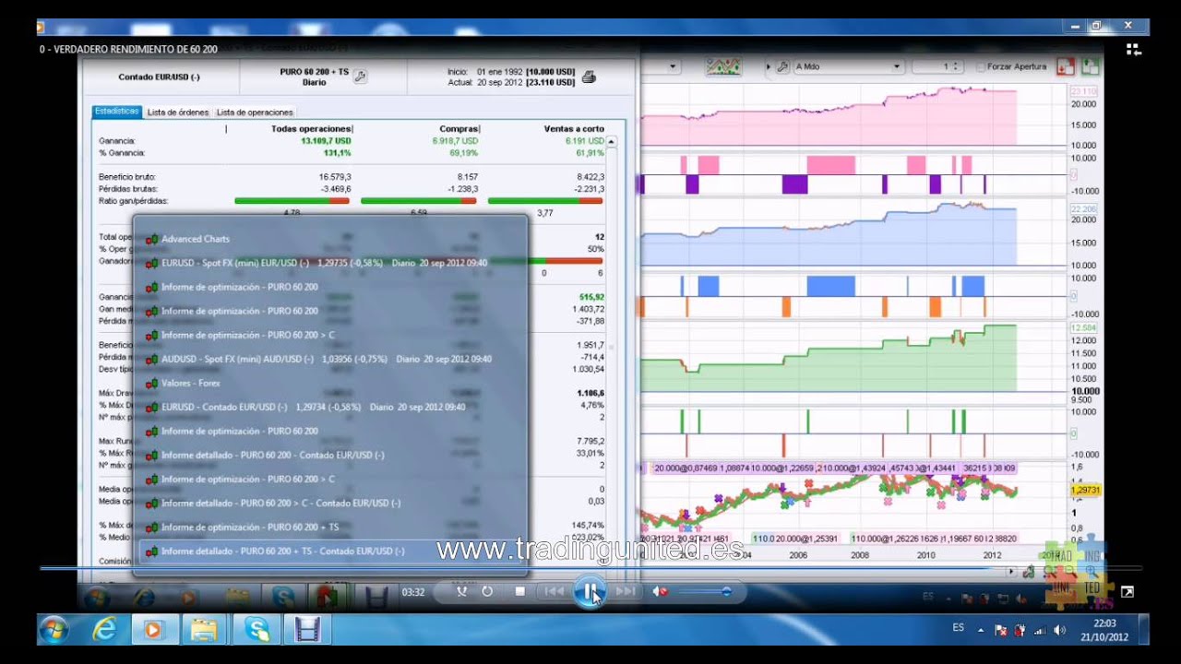Viewport: 1181px width, 664px height.
Task: Choose Valores - Forex window entry
Action: [x=332, y=383]
